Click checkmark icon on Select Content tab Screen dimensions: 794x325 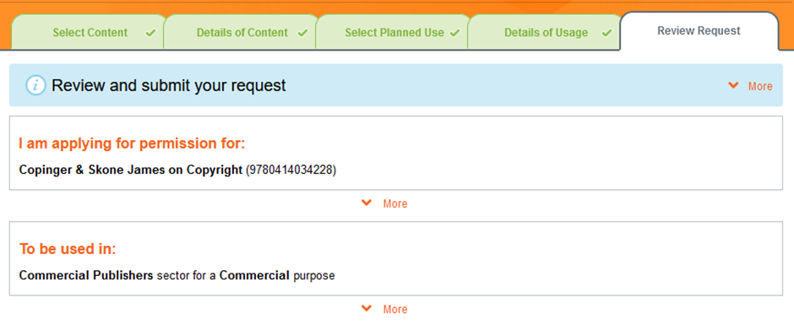pyautogui.click(x=150, y=33)
